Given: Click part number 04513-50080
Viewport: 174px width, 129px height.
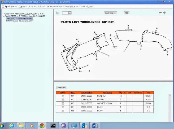Looking at the screenshot, I should click(x=86, y=103).
